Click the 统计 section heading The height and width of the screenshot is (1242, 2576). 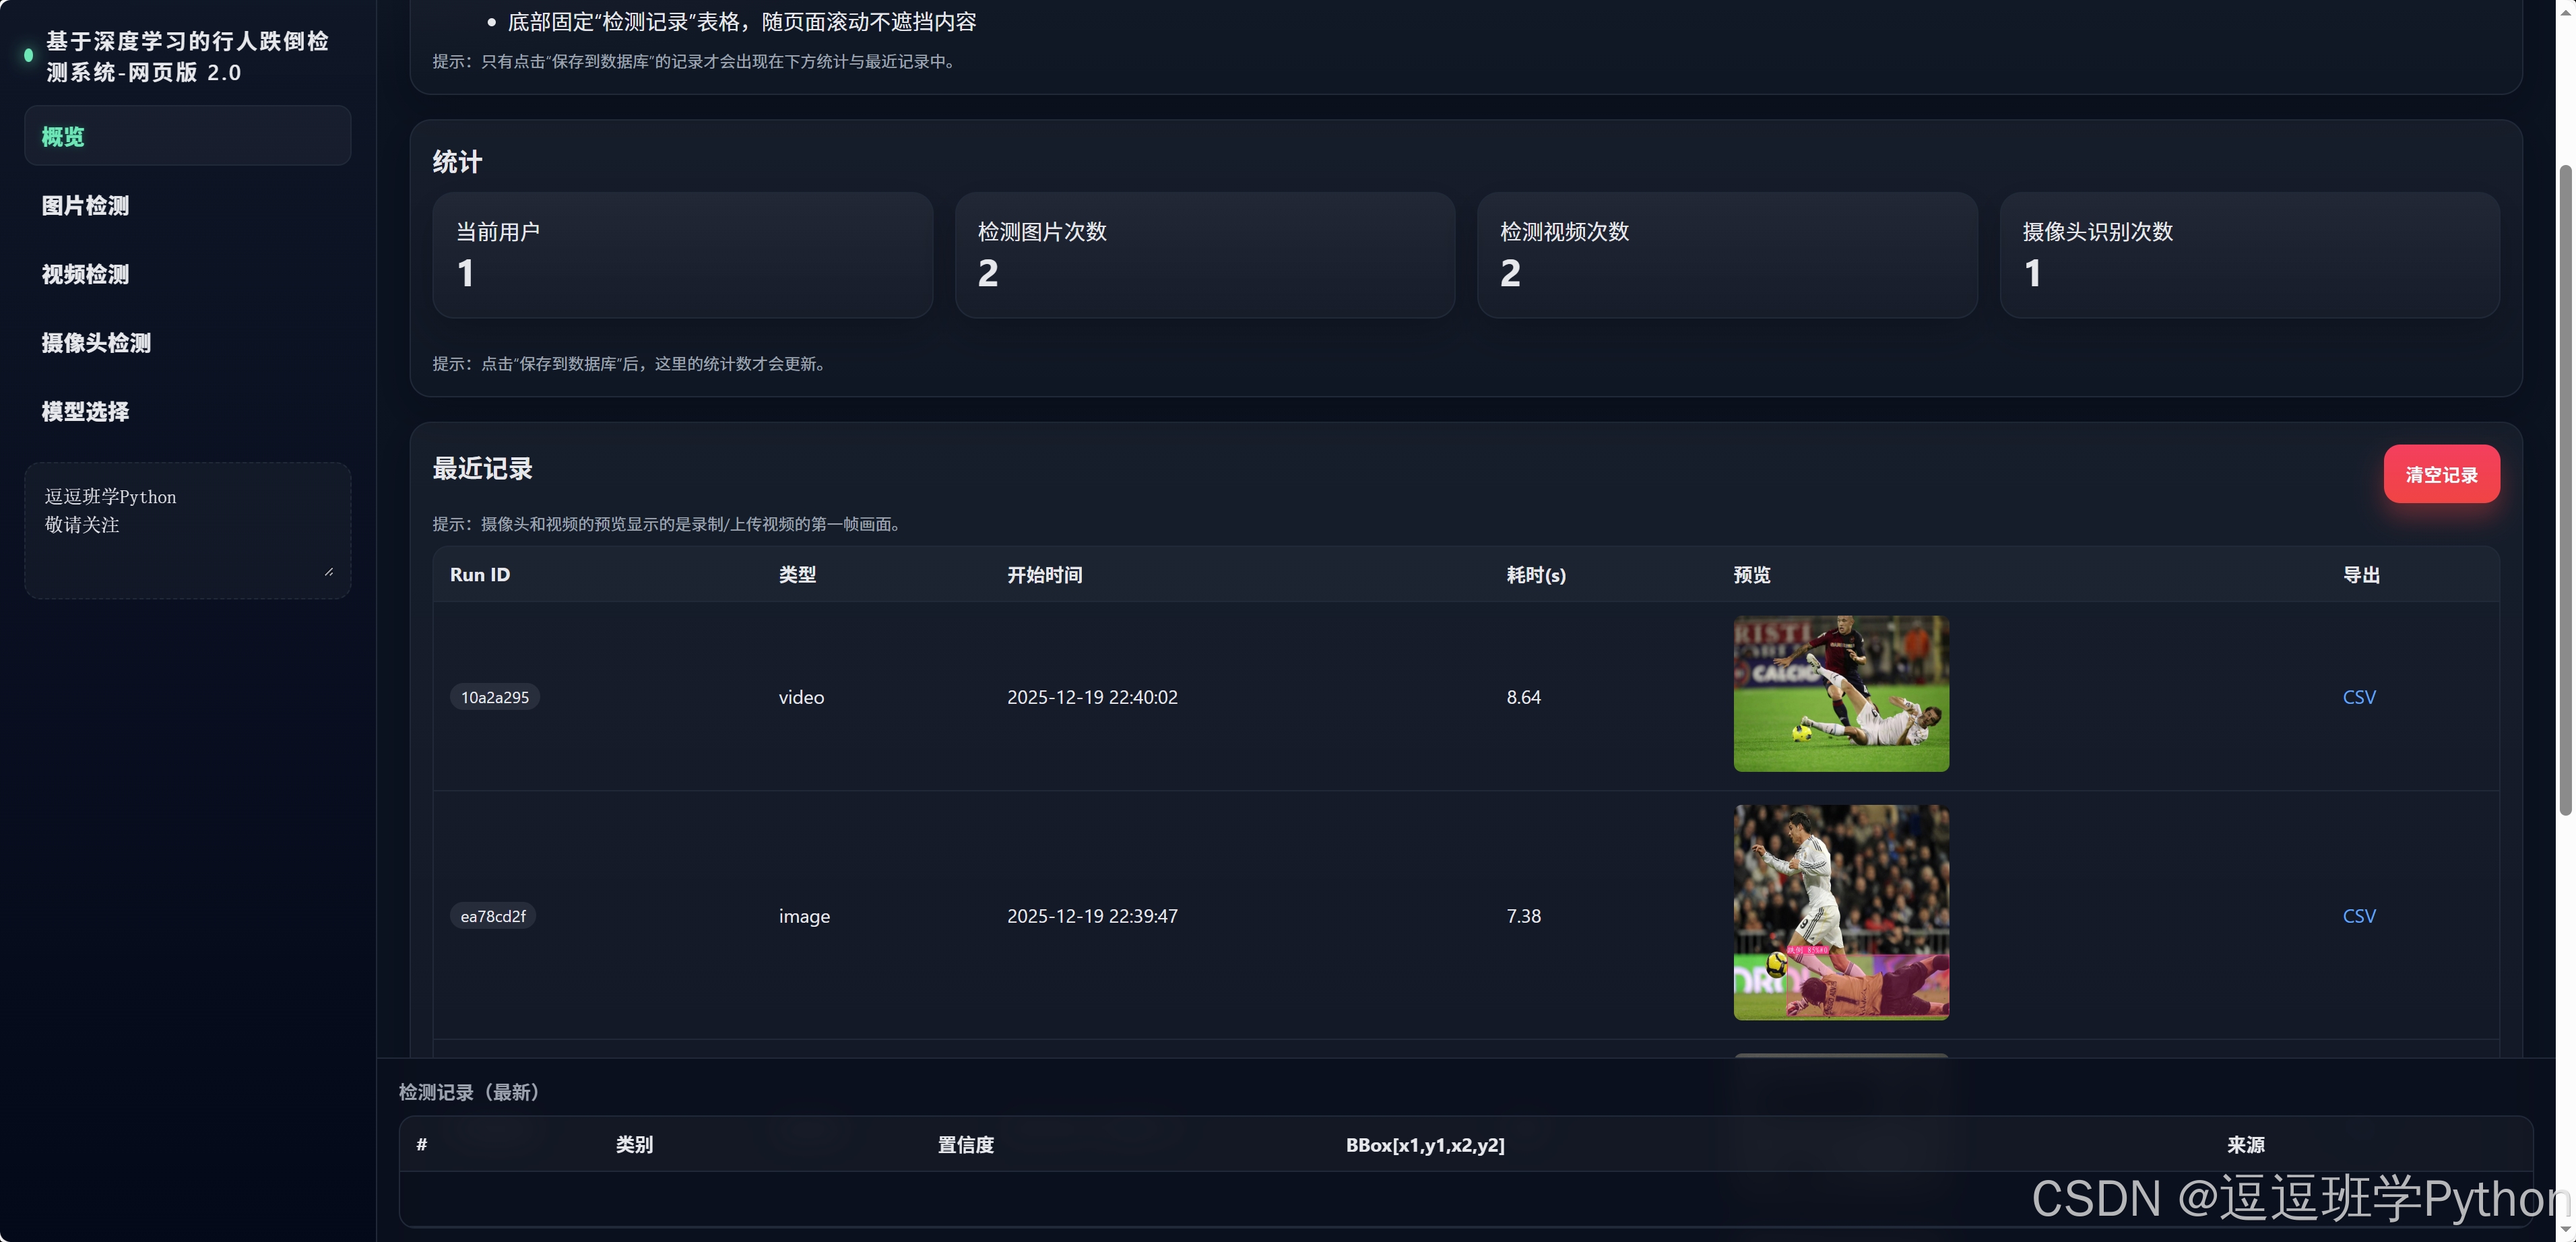point(457,162)
